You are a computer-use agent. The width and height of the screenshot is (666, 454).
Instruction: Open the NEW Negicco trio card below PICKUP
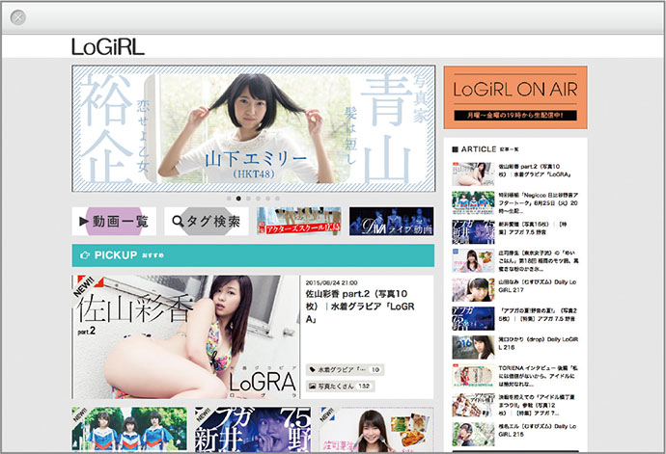click(129, 429)
